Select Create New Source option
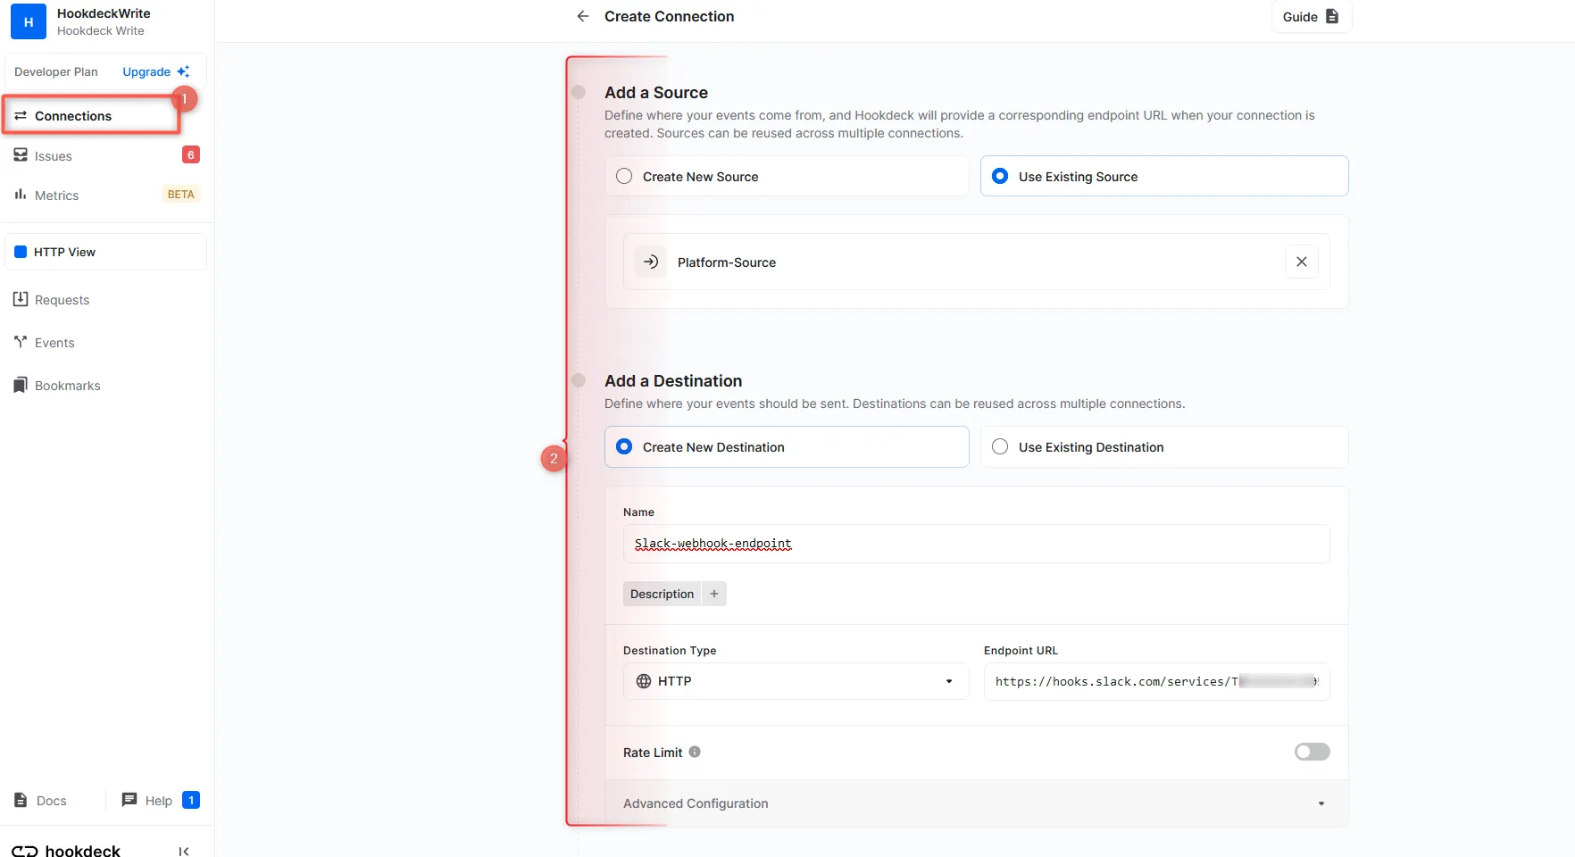Image resolution: width=1575 pixels, height=857 pixels. [x=787, y=177]
